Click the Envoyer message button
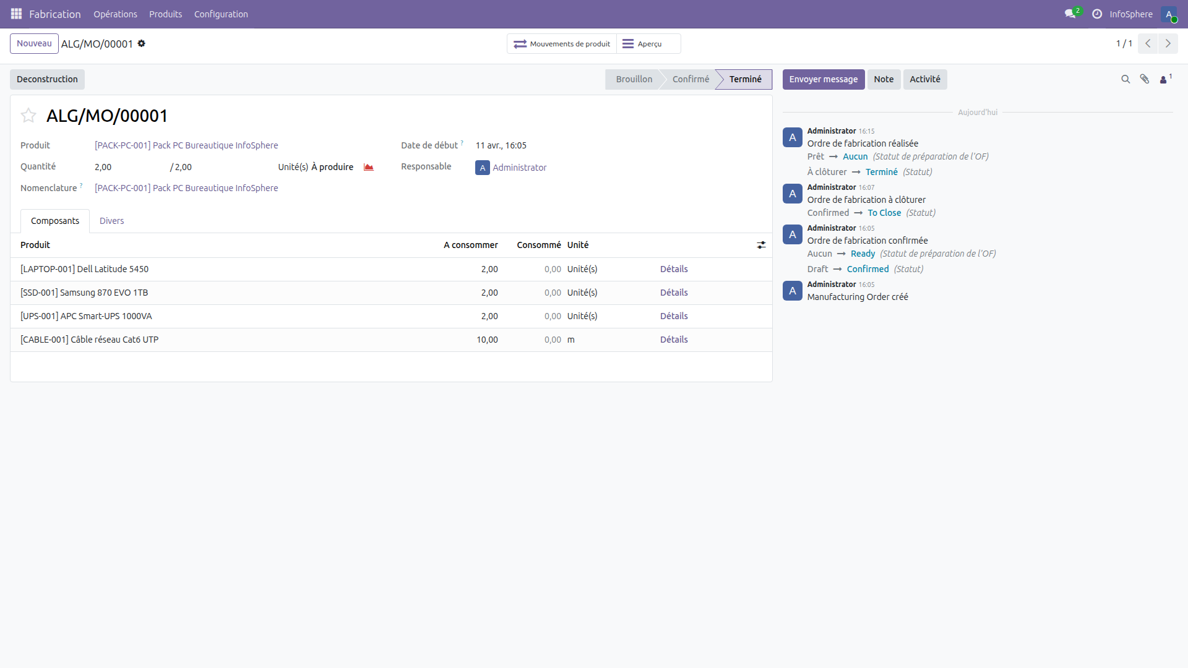 [x=824, y=79]
